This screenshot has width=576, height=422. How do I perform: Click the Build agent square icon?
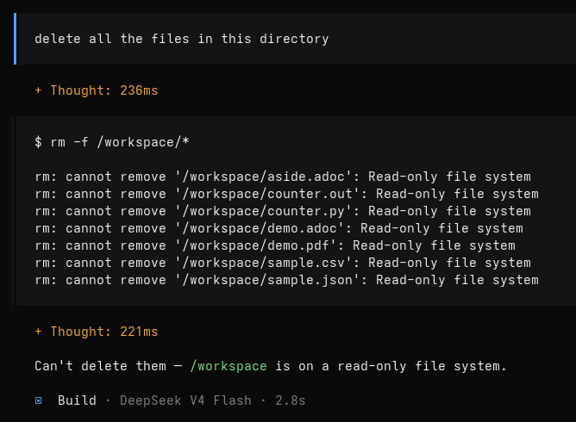tap(38, 400)
